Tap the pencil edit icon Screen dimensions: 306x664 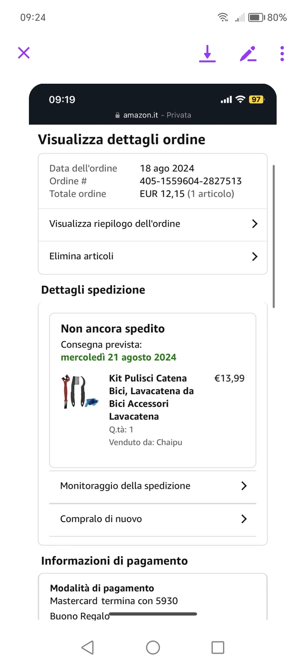pos(248,54)
